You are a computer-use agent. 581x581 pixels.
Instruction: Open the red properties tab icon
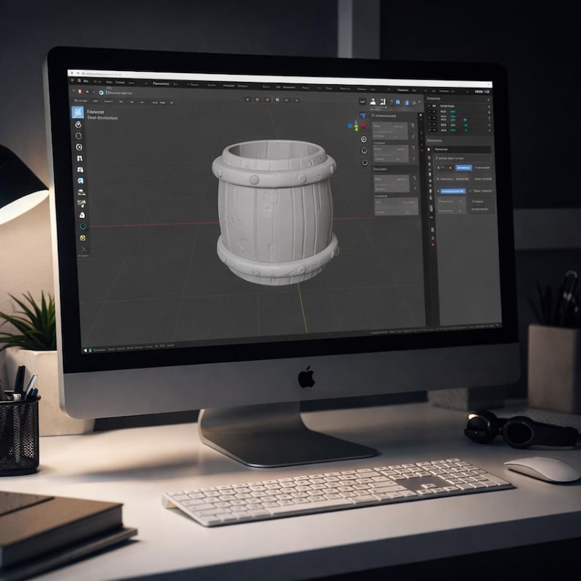[432, 244]
